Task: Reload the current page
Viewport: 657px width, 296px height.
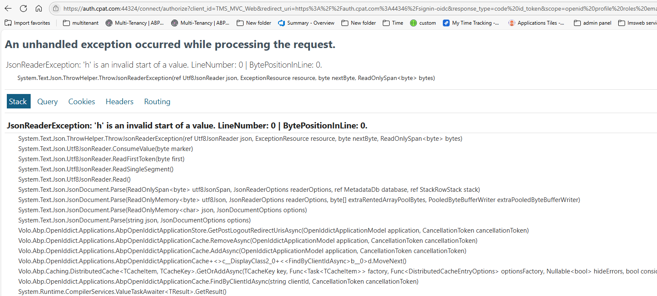Action: pos(23,9)
